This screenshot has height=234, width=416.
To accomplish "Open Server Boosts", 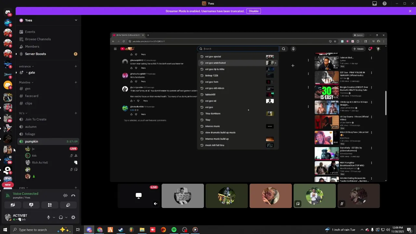I will [x=48, y=54].
